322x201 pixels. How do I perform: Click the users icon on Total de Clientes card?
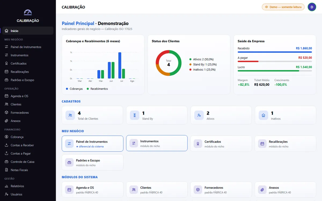coord(70,115)
